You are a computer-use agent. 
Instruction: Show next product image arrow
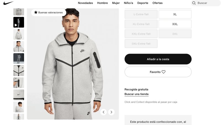(x=111, y=112)
